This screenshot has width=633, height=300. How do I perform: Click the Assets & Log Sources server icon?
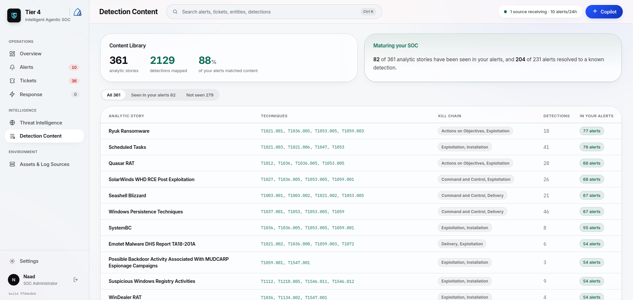tap(12, 164)
